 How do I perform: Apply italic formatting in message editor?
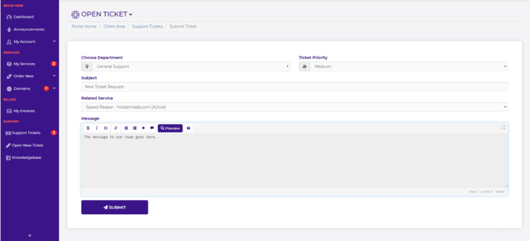click(97, 128)
